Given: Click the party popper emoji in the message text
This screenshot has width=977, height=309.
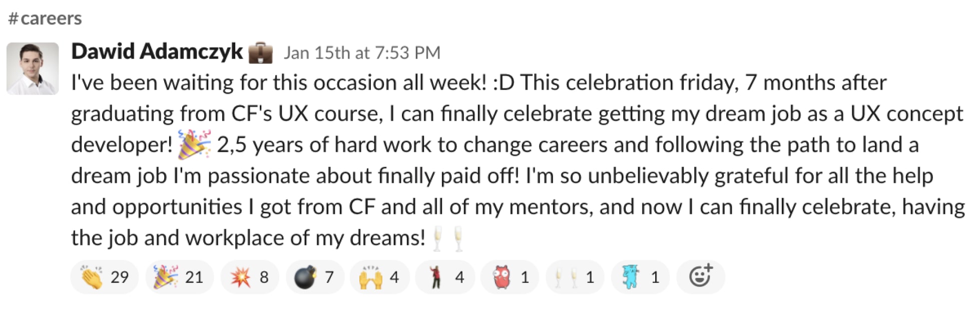Looking at the screenshot, I should [x=194, y=145].
